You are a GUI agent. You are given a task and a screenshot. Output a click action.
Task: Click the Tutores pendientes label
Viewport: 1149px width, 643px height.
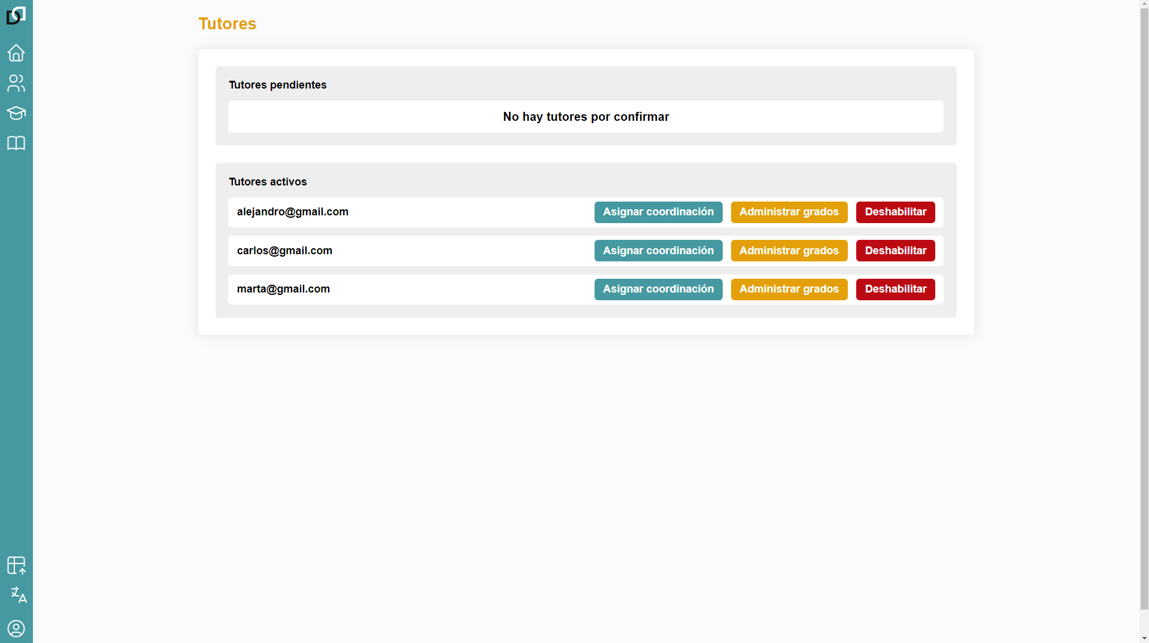click(277, 85)
